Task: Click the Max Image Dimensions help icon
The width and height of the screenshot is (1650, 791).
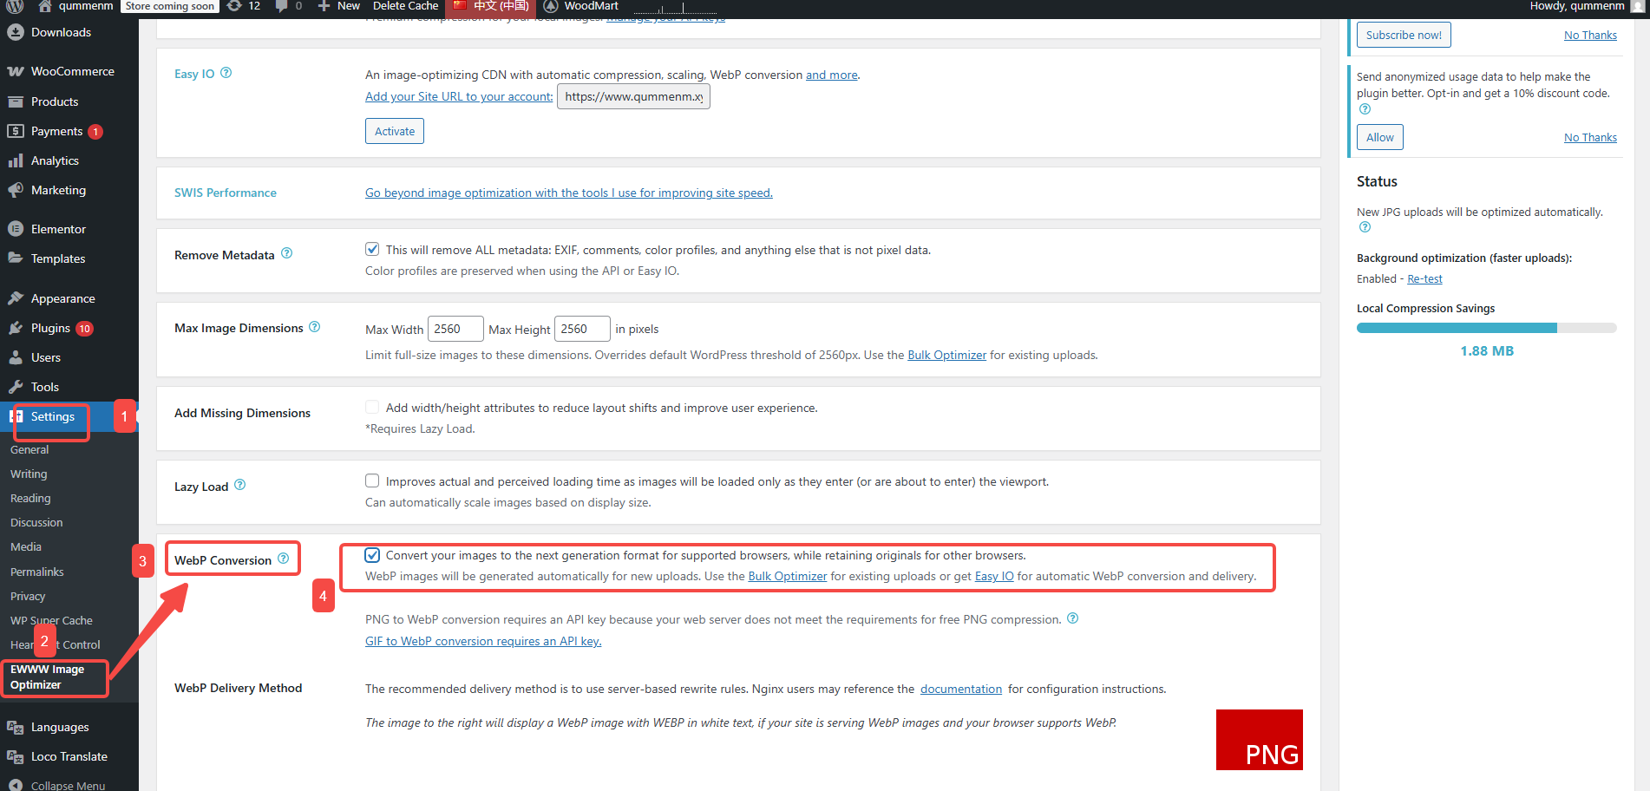Action: tap(315, 326)
